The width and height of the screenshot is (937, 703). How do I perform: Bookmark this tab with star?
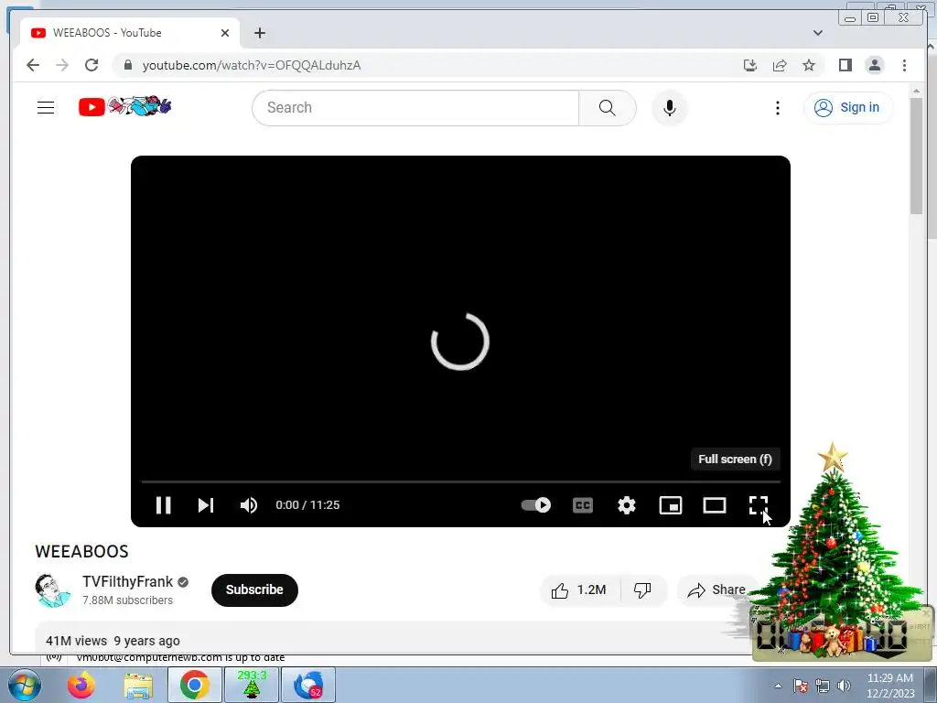809,65
